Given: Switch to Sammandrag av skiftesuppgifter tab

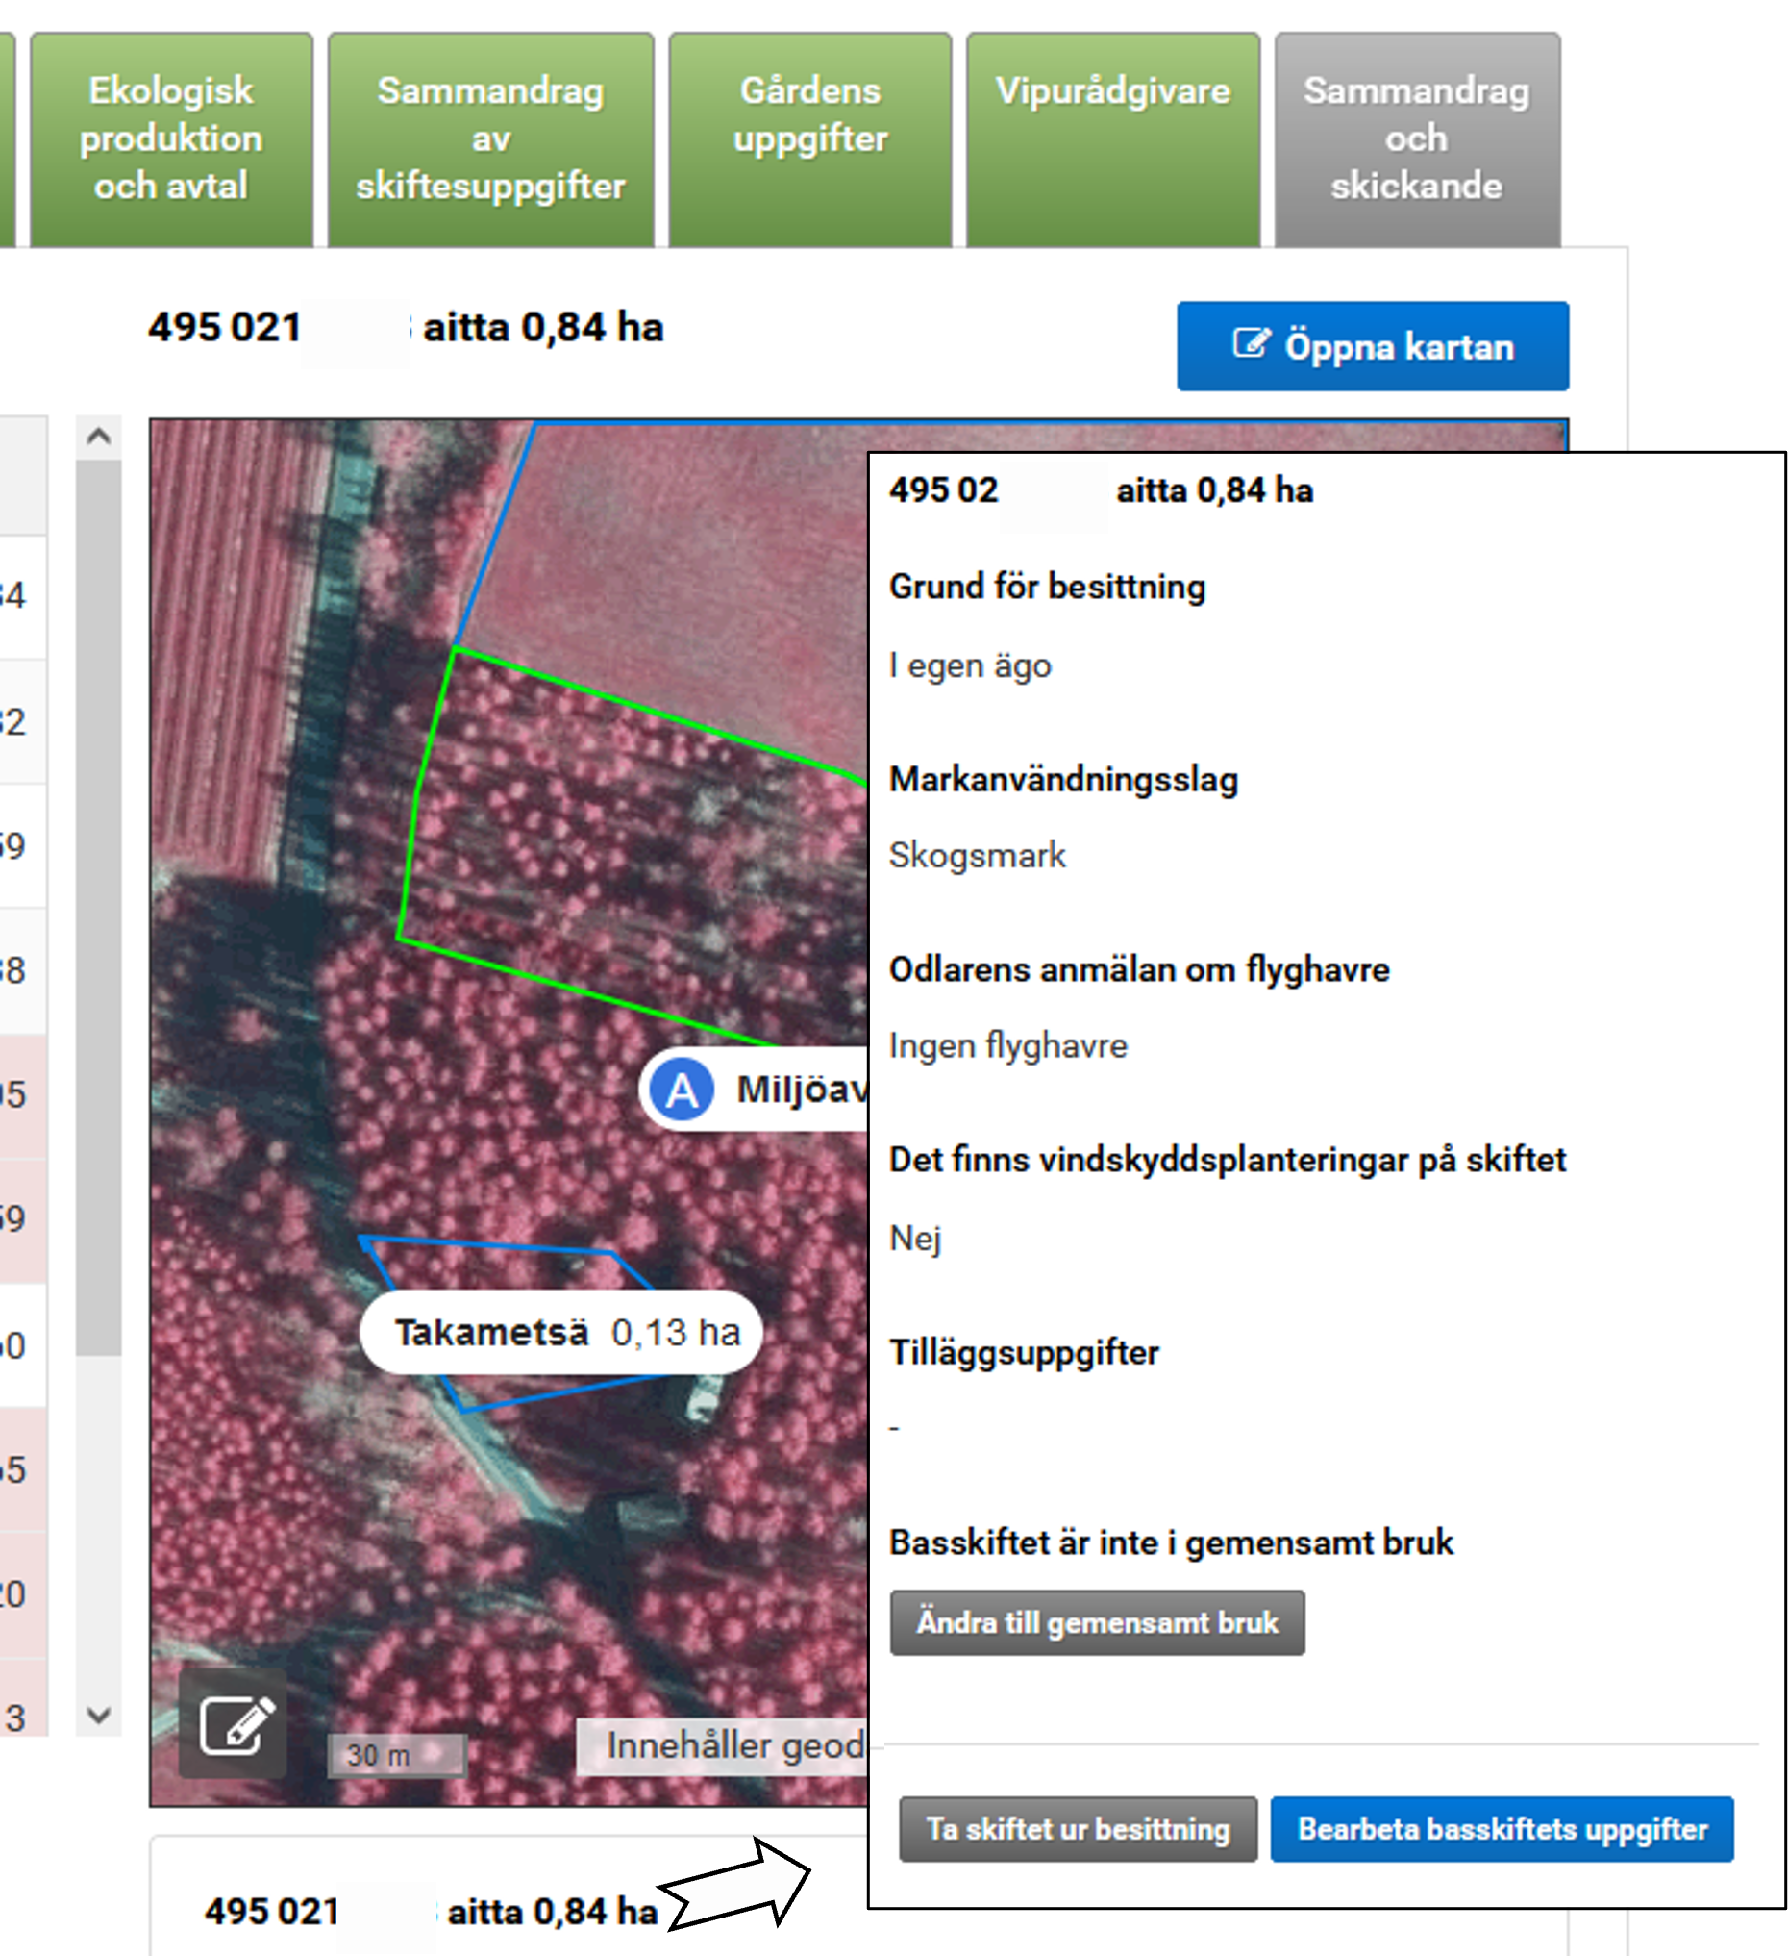Looking at the screenshot, I should (x=490, y=138).
